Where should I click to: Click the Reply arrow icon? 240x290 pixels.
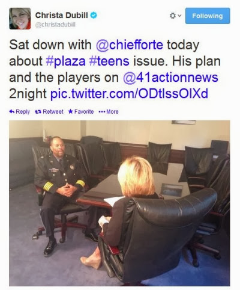click(x=12, y=112)
